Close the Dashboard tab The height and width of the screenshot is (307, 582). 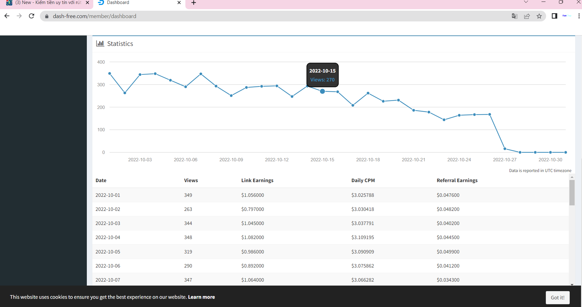(179, 3)
